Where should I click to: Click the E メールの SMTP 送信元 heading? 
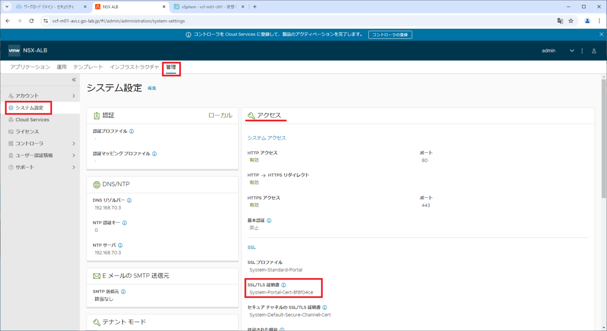point(136,276)
